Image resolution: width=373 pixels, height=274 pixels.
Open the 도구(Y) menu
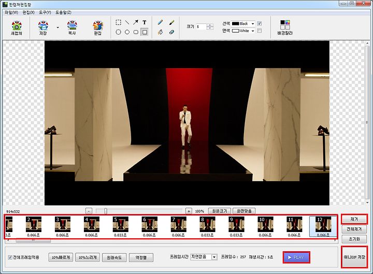point(45,12)
